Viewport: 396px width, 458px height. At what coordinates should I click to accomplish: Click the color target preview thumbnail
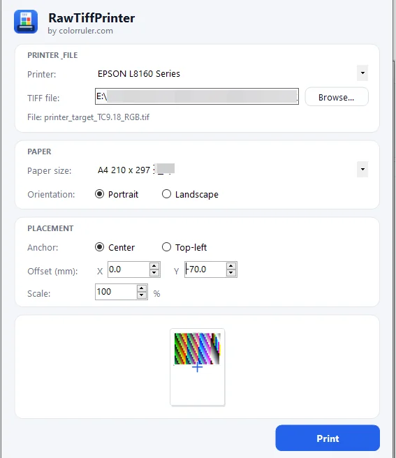click(x=197, y=349)
